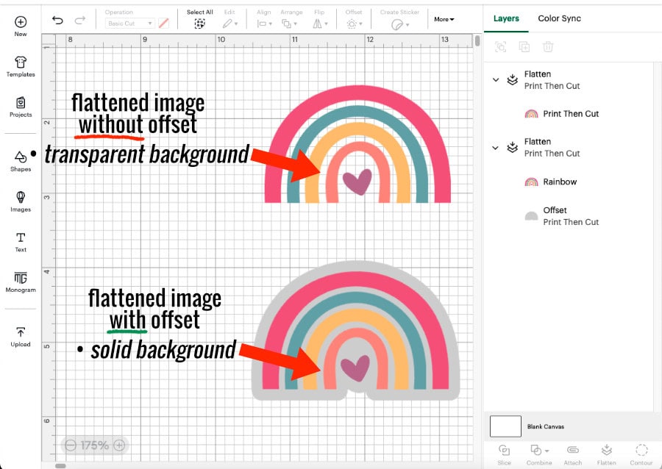Open the Combine dropdown

pyautogui.click(x=539, y=454)
